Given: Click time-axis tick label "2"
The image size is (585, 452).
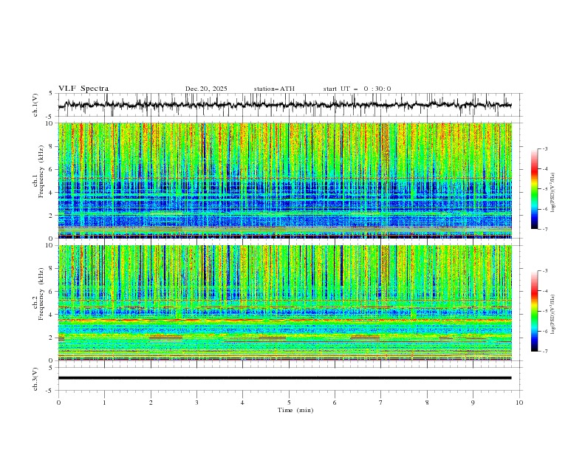Looking at the screenshot, I should [151, 403].
